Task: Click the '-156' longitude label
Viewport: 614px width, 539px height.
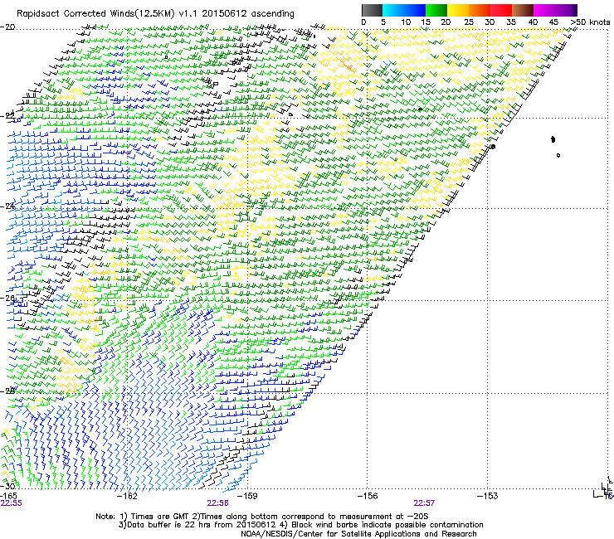Action: click(x=368, y=496)
